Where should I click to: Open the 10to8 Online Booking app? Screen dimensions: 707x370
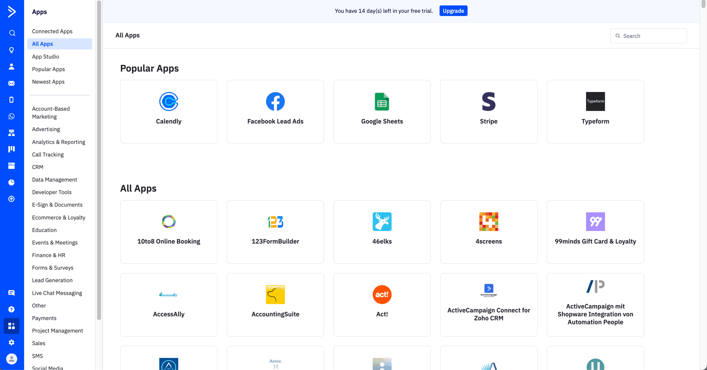169,232
